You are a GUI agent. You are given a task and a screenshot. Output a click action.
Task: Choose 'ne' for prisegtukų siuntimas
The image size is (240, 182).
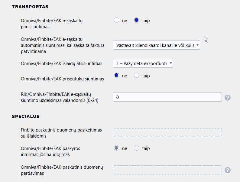(117, 76)
